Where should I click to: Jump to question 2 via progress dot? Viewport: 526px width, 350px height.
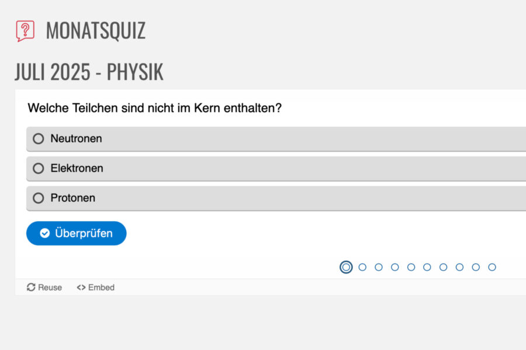(x=362, y=267)
